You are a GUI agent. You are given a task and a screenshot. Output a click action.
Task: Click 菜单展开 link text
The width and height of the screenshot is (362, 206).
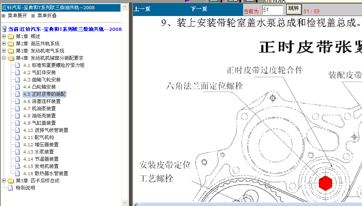(17, 16)
